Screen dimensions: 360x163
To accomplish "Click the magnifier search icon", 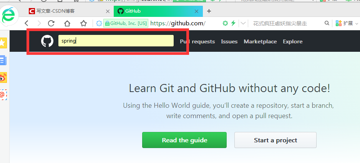I will 327,23.
